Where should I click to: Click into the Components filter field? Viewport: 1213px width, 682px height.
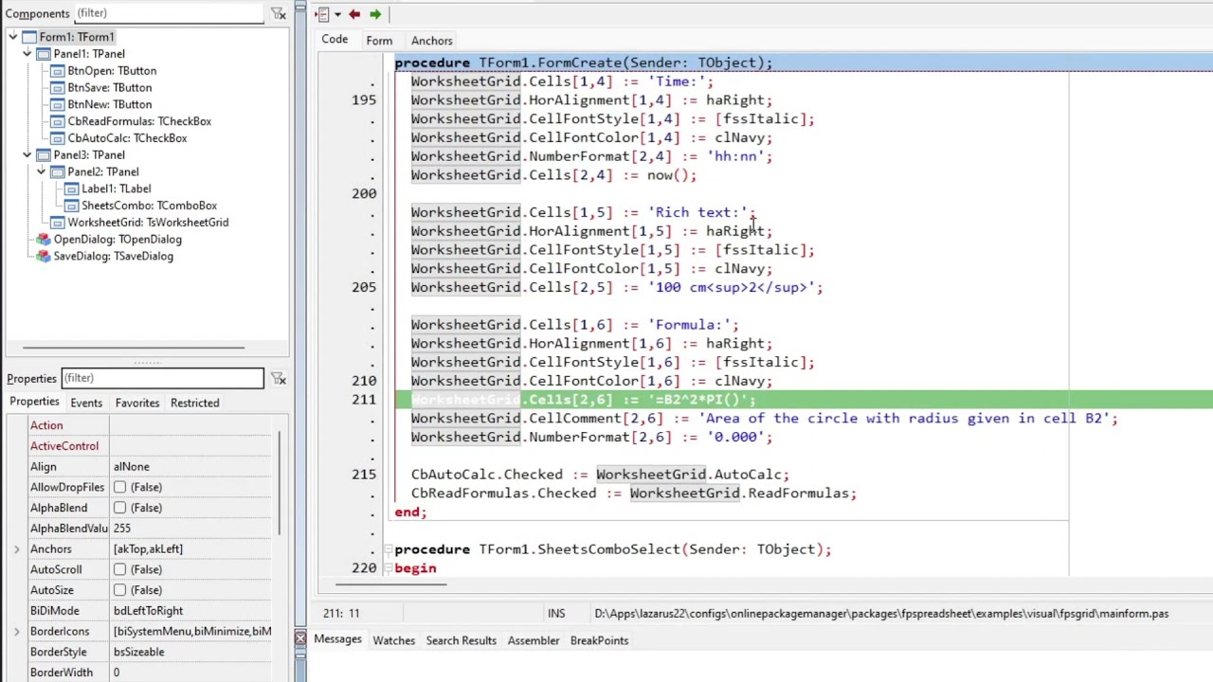click(x=168, y=13)
